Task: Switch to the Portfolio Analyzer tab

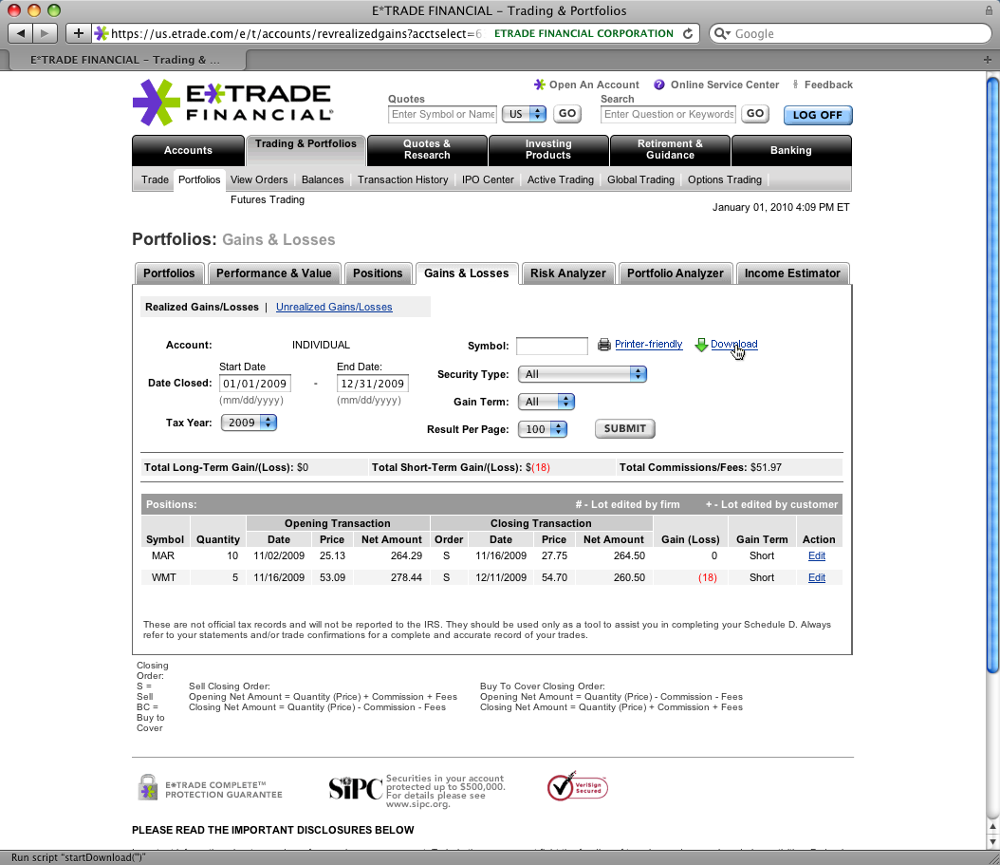Action: click(x=676, y=273)
